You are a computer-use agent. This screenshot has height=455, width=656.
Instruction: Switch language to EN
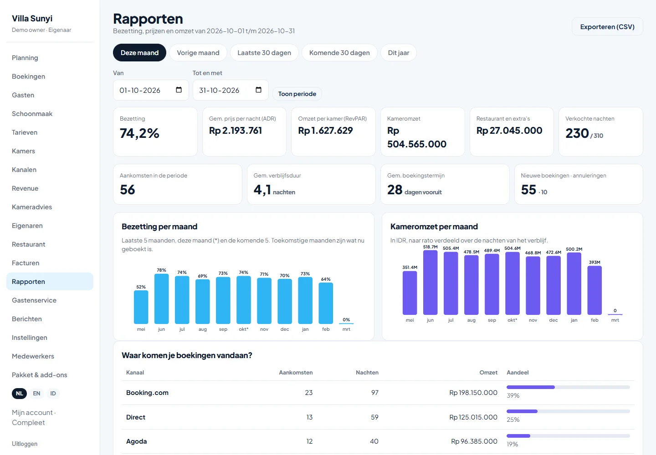[x=36, y=394]
